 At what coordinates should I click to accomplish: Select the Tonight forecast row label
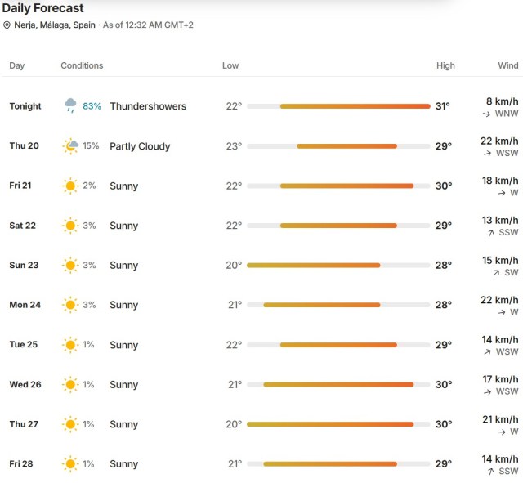(x=25, y=106)
